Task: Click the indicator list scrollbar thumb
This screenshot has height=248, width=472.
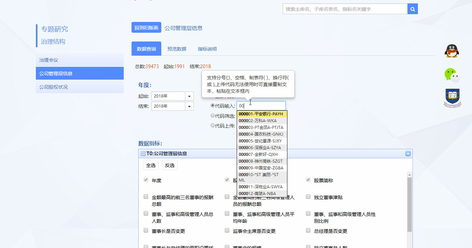Action: pyautogui.click(x=409, y=204)
